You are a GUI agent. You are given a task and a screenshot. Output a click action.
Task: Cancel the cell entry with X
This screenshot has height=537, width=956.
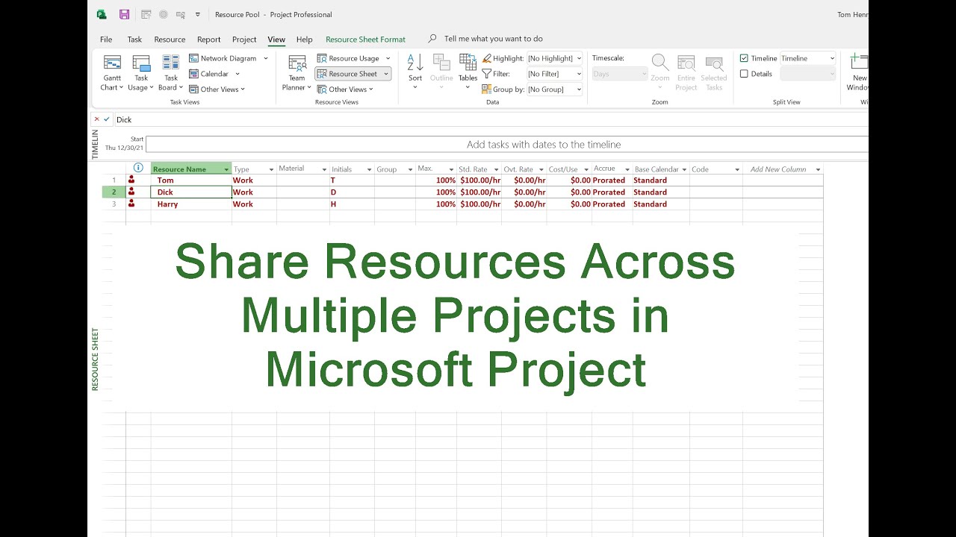(96, 119)
